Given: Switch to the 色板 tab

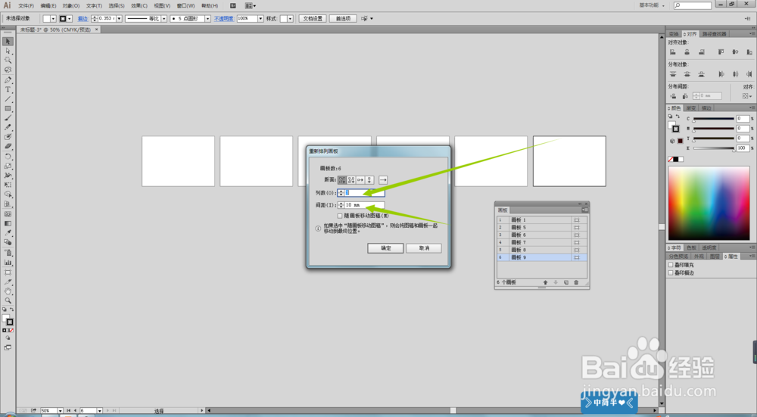Looking at the screenshot, I should 691,247.
